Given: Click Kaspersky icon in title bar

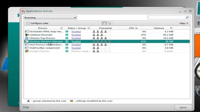Looking at the screenshot, I should [x=23, y=11].
